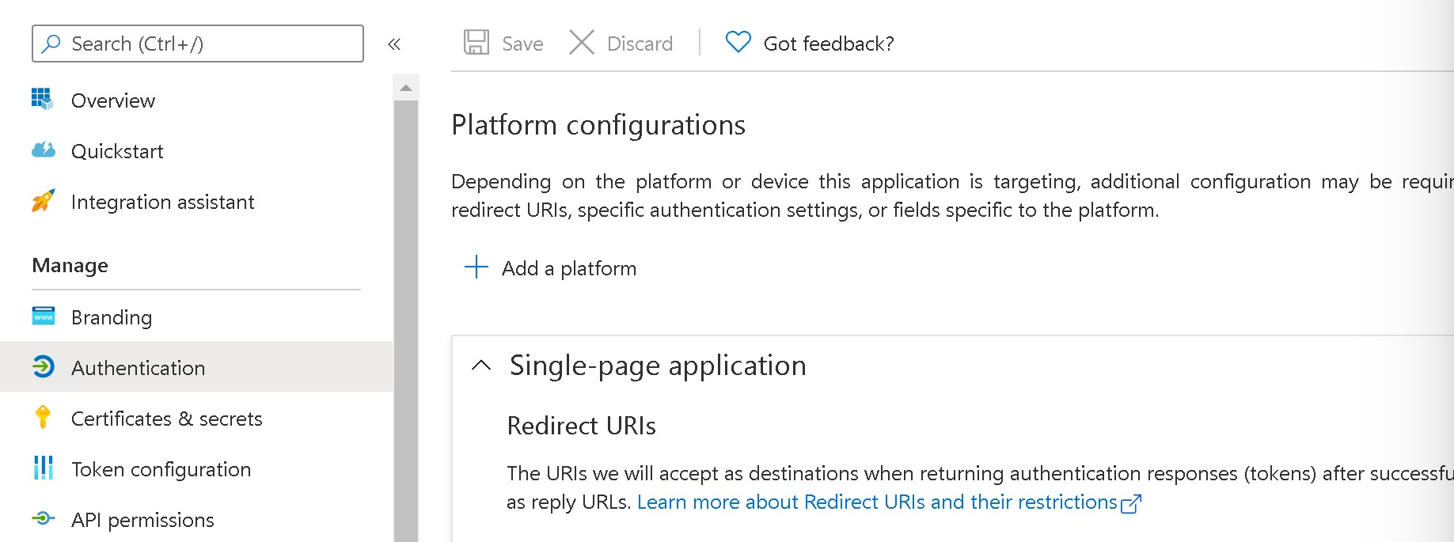Collapse the Single-page application section
This screenshot has width=1454, height=542.
pos(481,365)
